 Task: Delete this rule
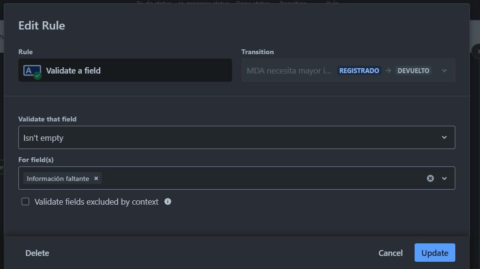pos(37,253)
